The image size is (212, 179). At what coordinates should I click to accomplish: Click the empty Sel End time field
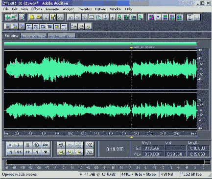click(175, 148)
